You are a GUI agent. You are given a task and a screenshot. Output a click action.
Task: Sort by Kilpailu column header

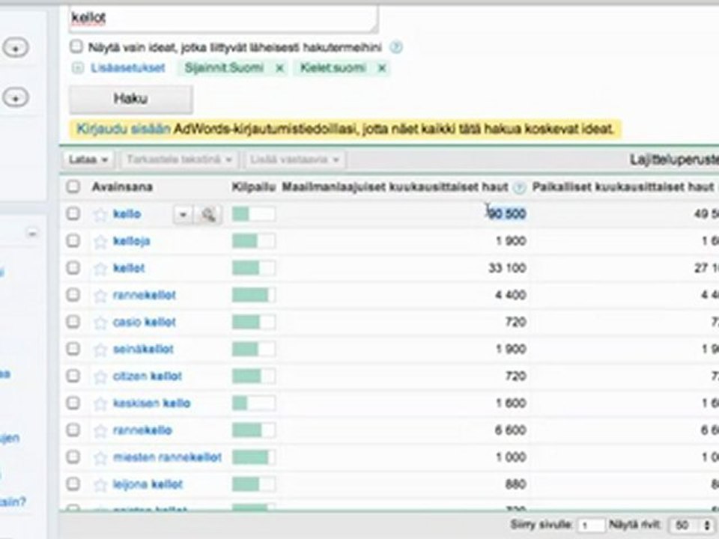tap(253, 187)
